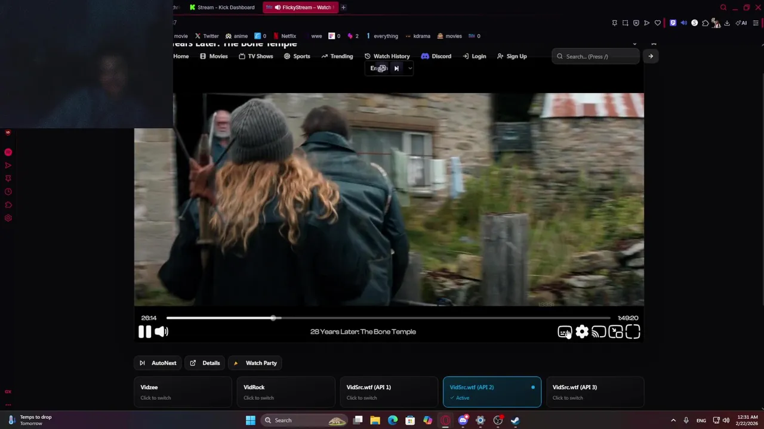This screenshot has height=429, width=764.
Task: Start a Watch Party
Action: tap(255, 363)
